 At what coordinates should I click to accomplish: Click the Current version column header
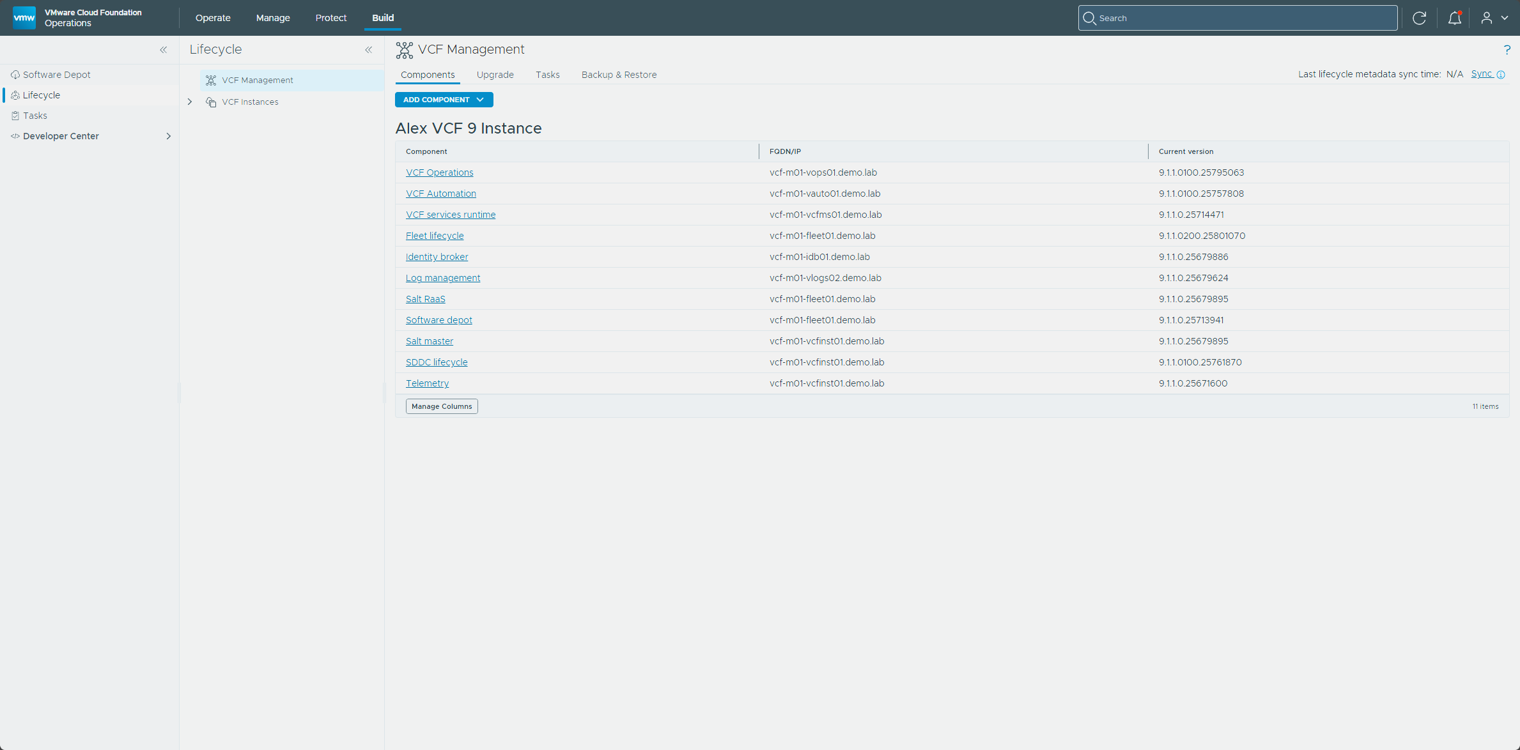(x=1186, y=151)
